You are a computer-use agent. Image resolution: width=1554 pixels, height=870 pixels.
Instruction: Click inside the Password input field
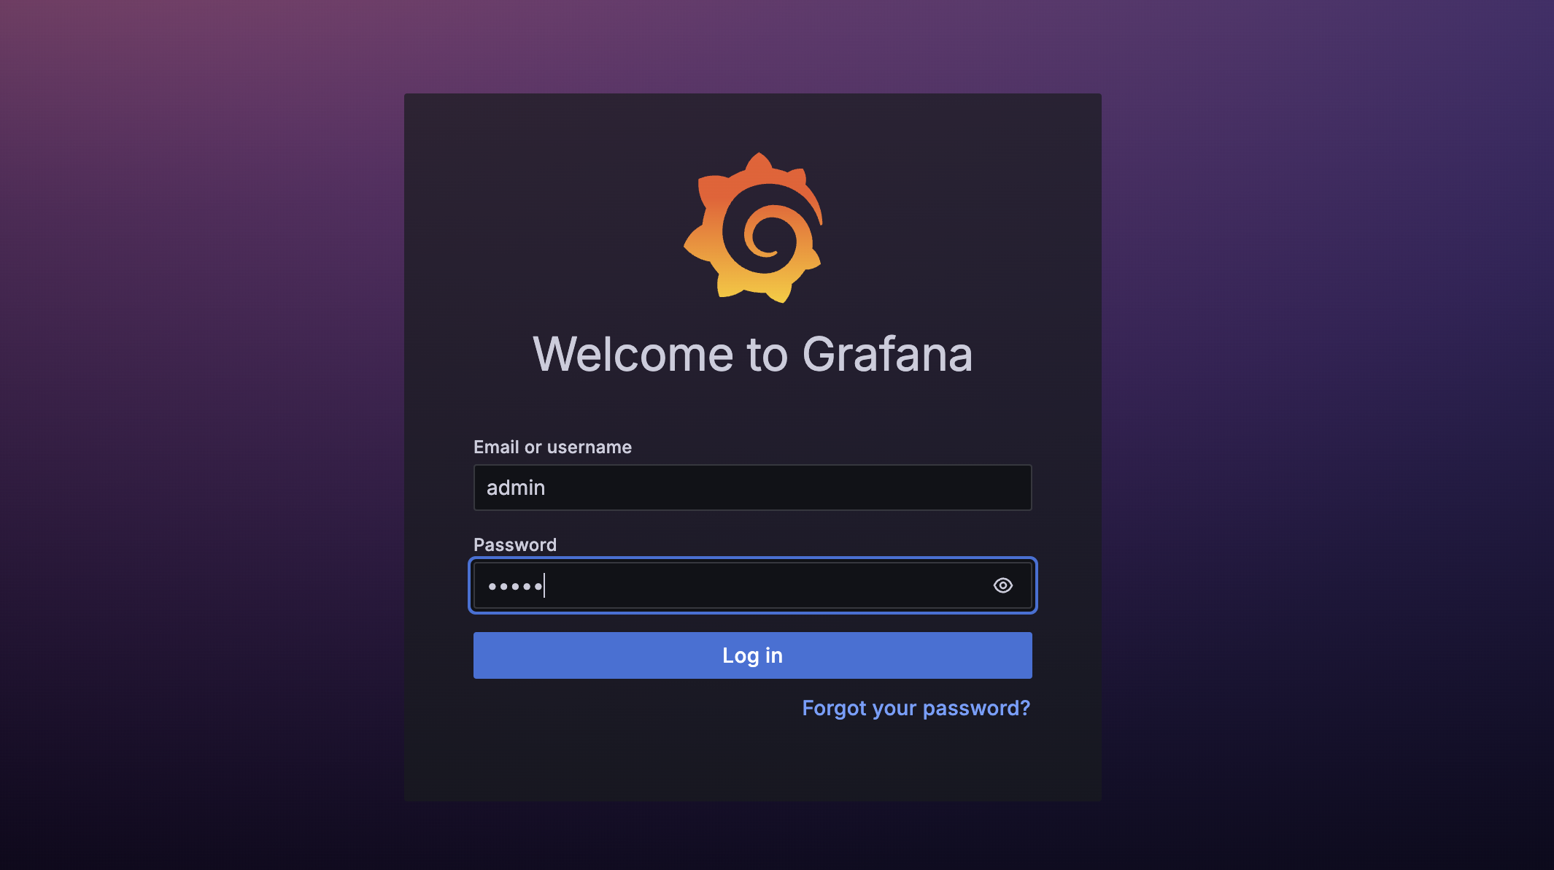(x=752, y=585)
